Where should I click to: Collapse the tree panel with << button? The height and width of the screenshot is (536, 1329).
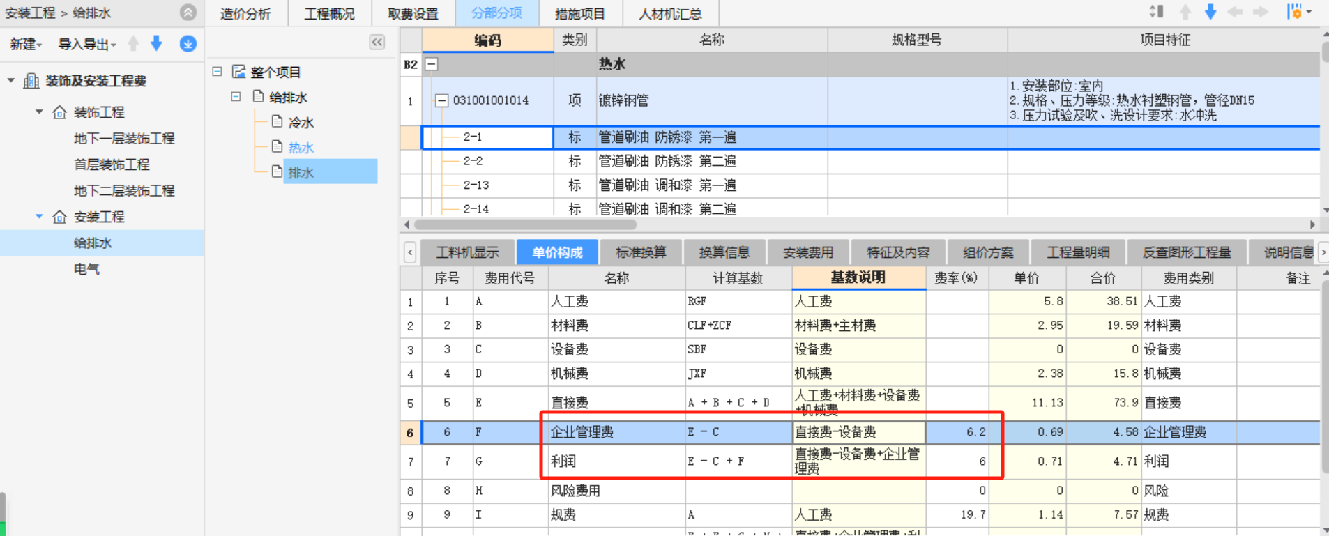tap(377, 42)
